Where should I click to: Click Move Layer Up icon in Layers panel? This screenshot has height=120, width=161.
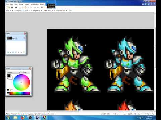point(19,52)
